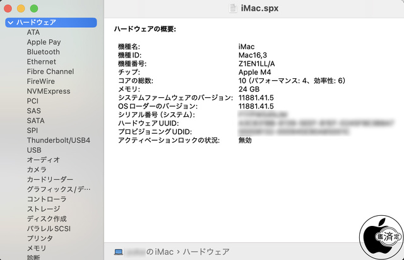Viewport: 404px width, 260px height.
Task: Click the computer icon in the path bar
Action: pos(119,252)
